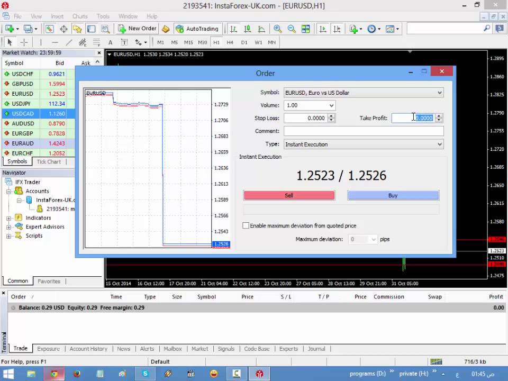Select the trendline drawing tool
Image resolution: width=508 pixels, height=381 pixels.
(x=69, y=42)
